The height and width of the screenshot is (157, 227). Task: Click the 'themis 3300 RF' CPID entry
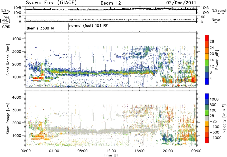click(41, 28)
